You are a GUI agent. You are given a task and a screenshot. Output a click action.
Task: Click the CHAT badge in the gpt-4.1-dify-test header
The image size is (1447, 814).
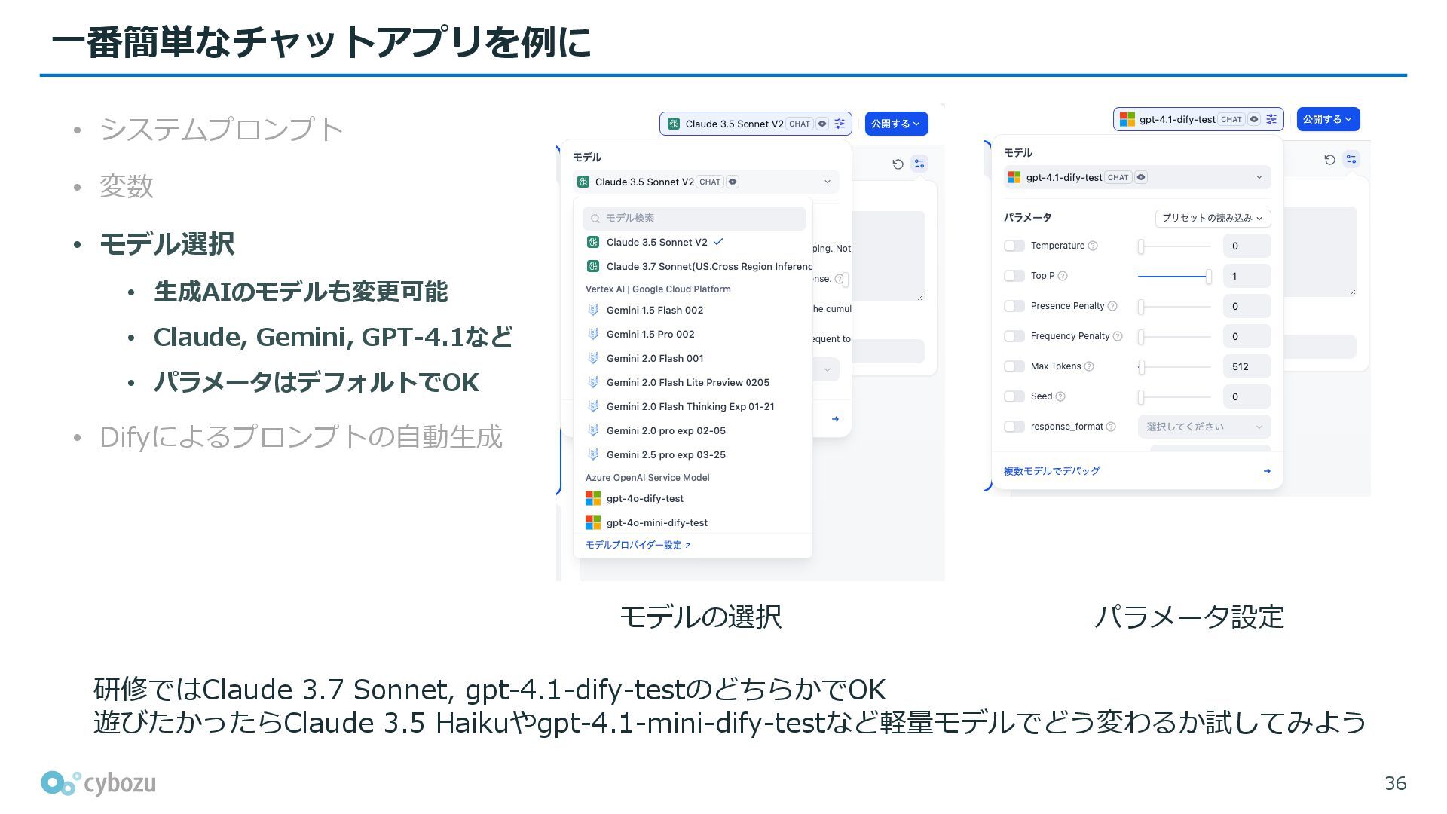[x=1231, y=119]
